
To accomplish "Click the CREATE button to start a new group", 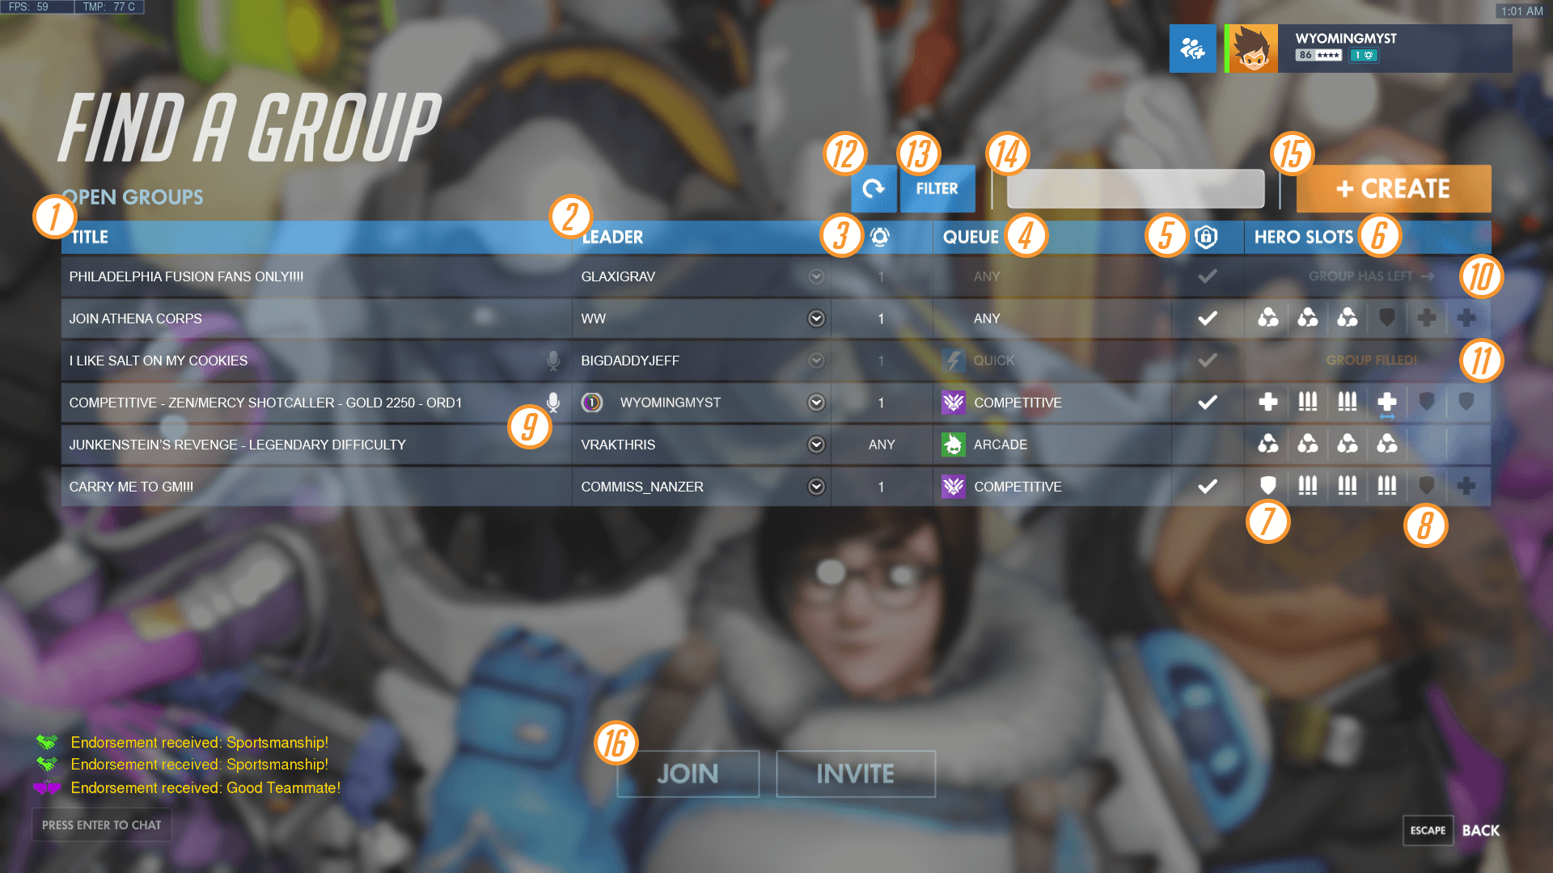I will [x=1392, y=188].
